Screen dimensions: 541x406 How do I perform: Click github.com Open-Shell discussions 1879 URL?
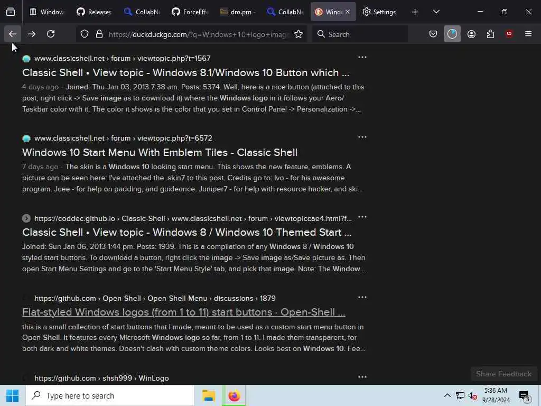[155, 298]
